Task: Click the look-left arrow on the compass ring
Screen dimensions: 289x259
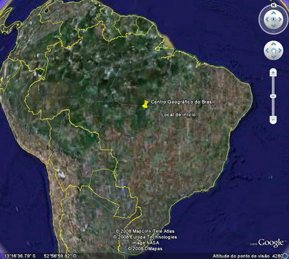Action: tap(267, 20)
